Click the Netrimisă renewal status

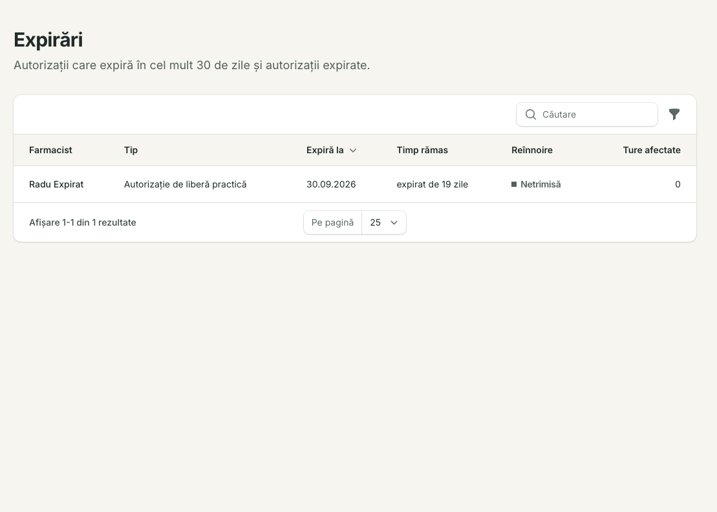click(x=536, y=184)
